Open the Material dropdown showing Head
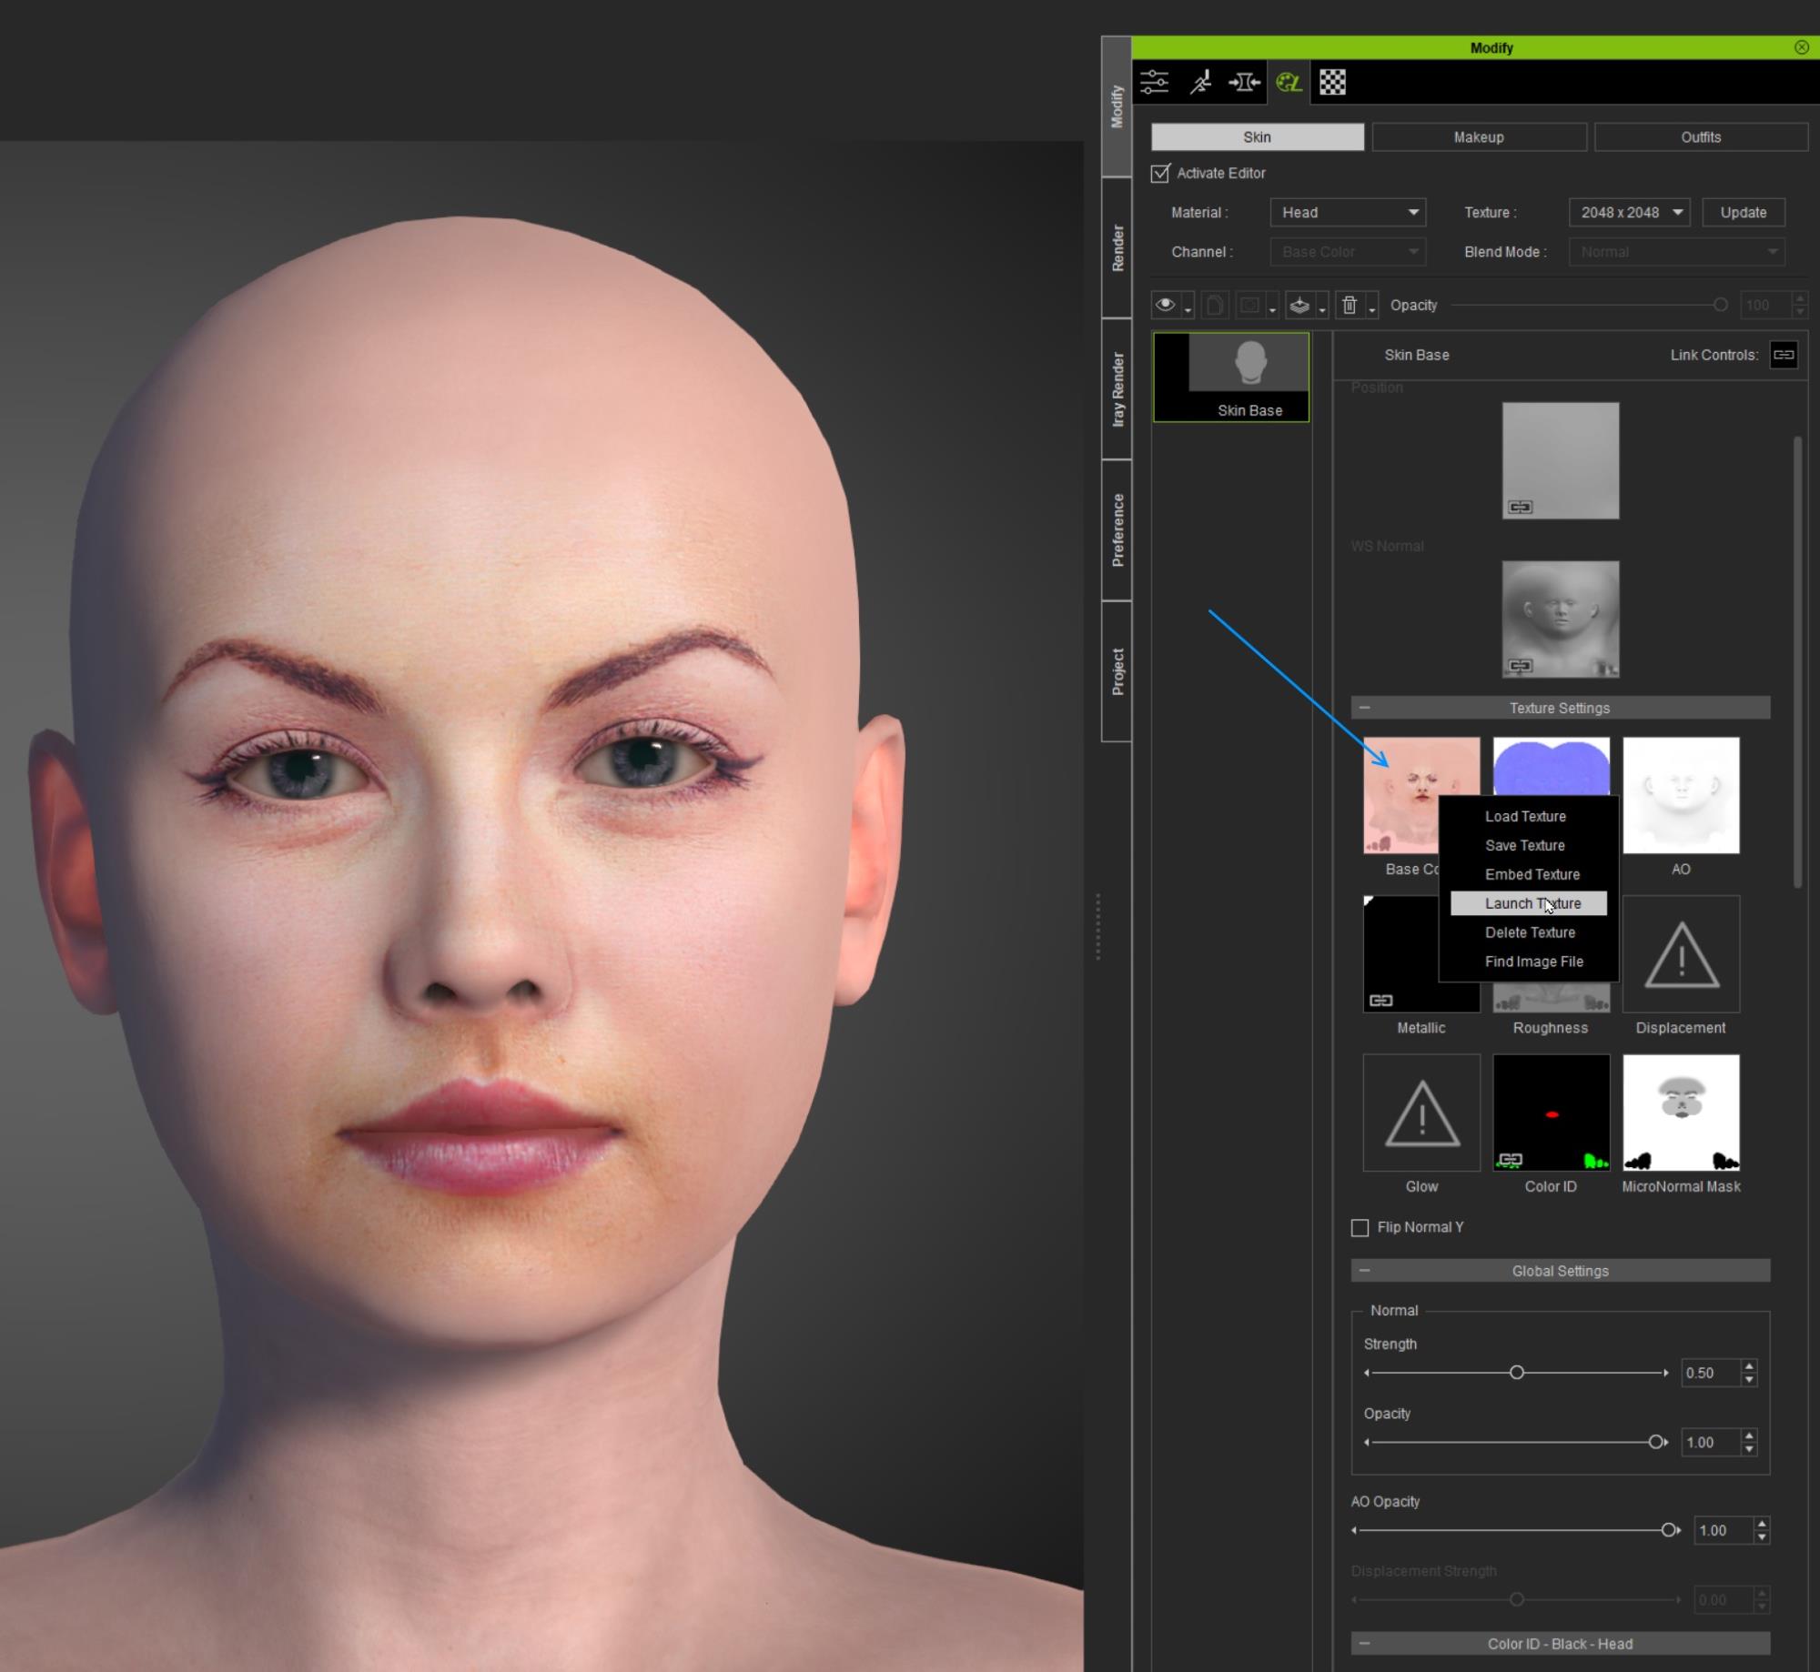This screenshot has width=1820, height=1672. click(x=1348, y=212)
